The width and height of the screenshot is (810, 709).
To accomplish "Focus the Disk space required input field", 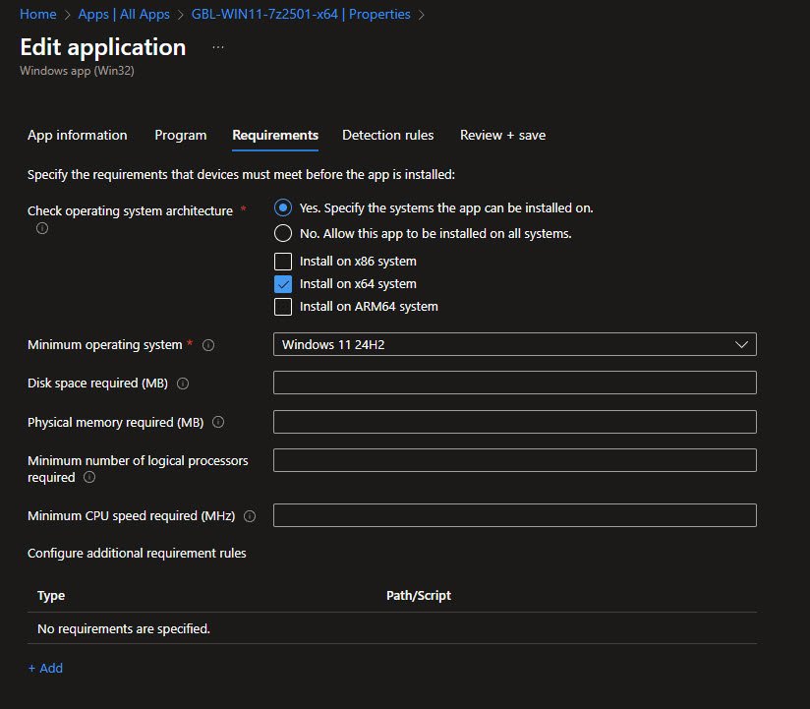I will [514, 384].
